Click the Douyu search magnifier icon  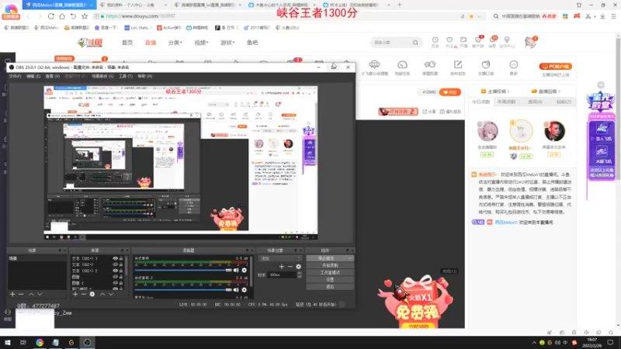415,43
